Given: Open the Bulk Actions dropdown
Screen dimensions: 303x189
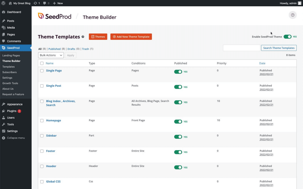Looking at the screenshot, I should point(50,55).
